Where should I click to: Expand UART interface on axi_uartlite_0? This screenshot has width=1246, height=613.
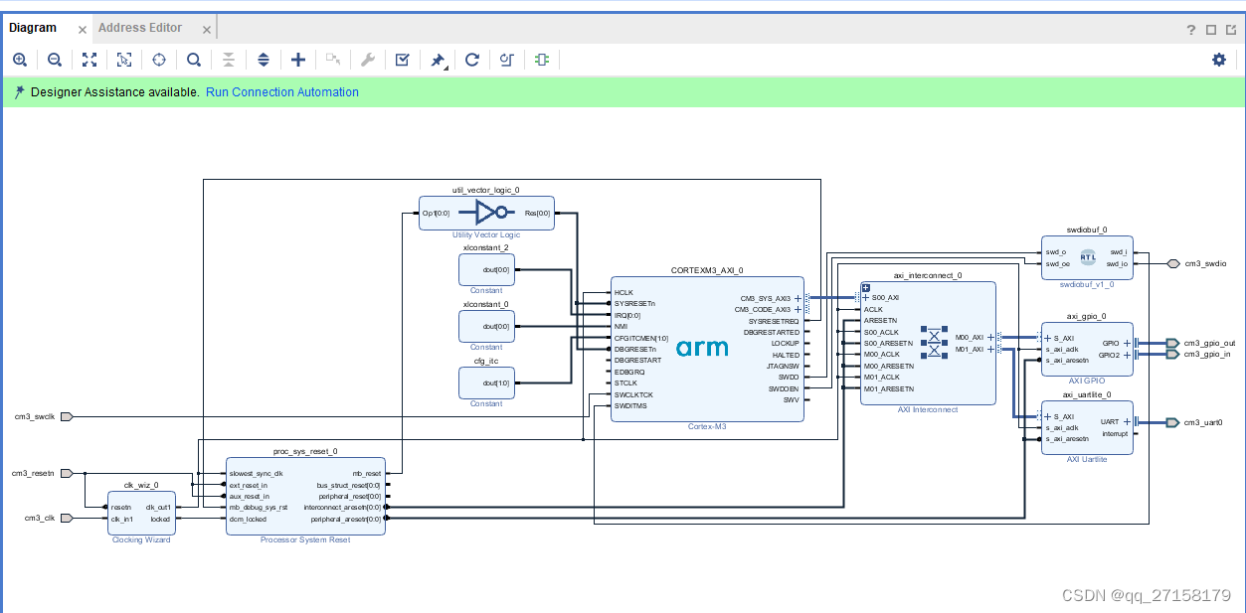tap(1127, 421)
